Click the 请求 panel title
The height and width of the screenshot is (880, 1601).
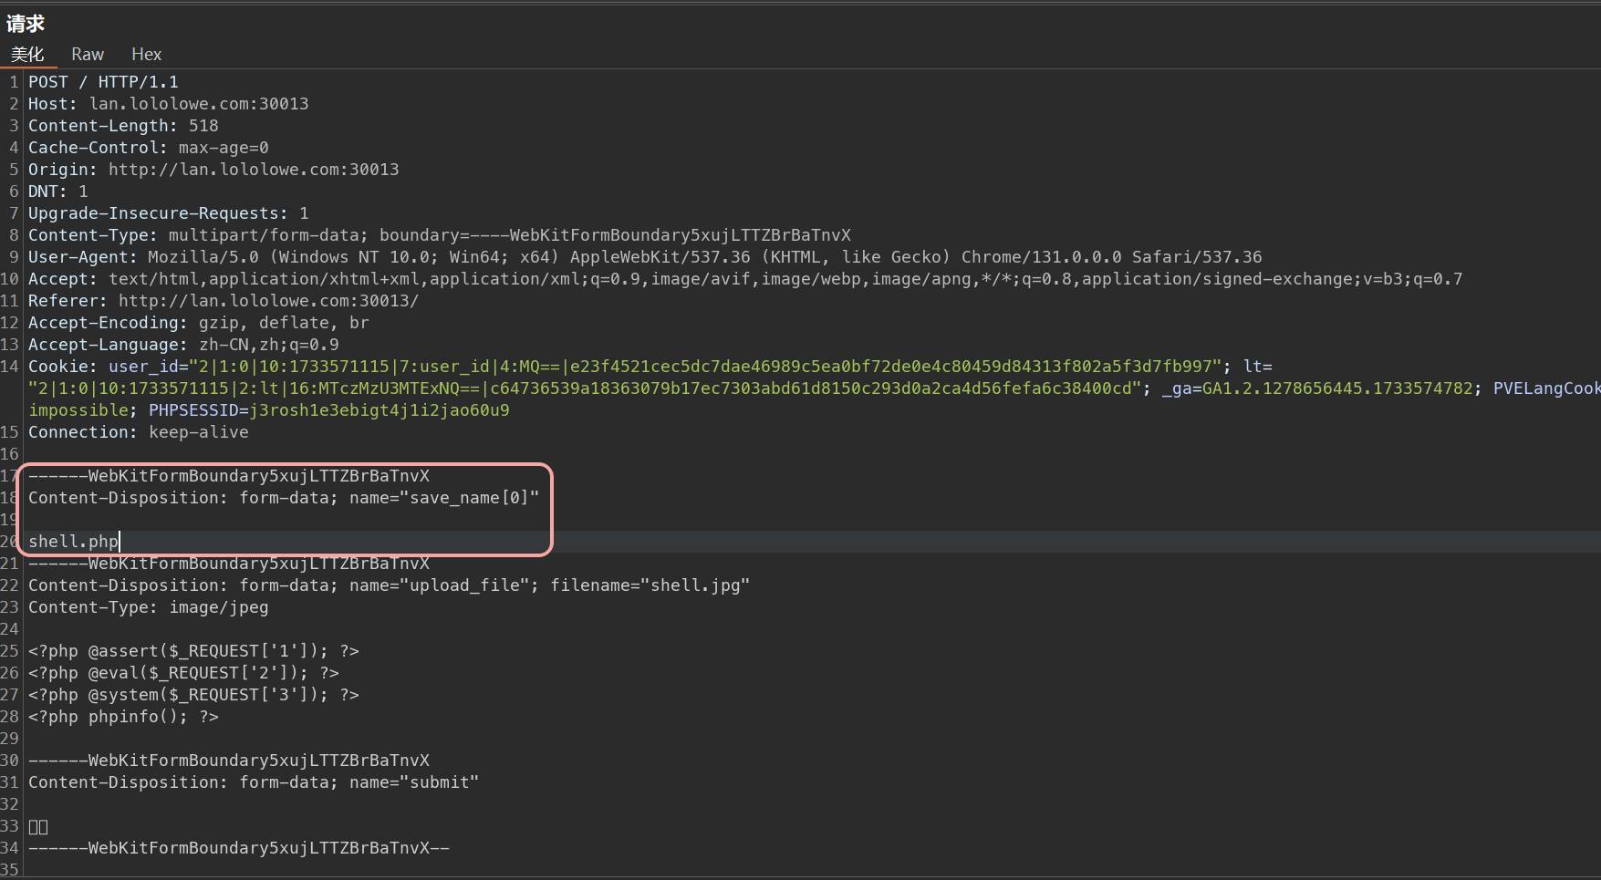[26, 24]
